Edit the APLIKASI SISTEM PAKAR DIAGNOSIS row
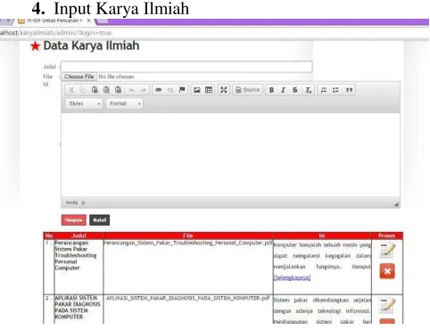The image size is (430, 330). 387,305
